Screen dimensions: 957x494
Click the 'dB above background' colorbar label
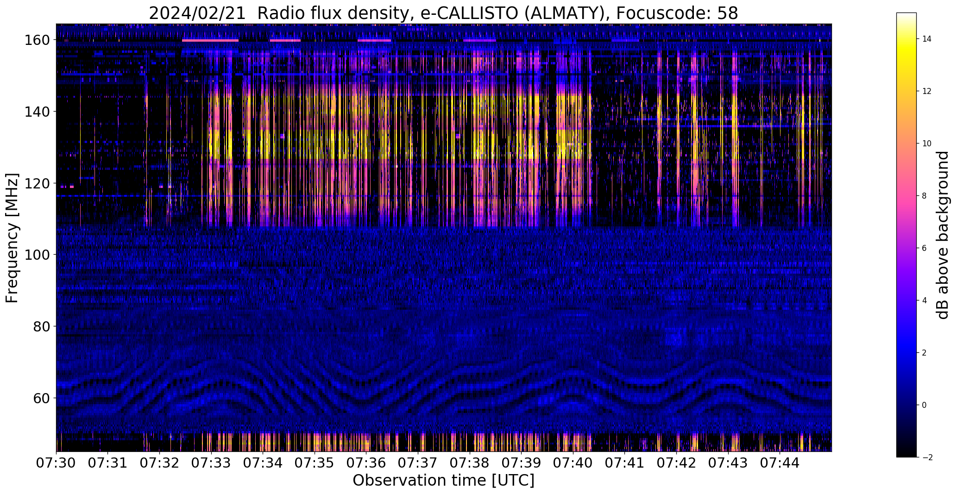pos(943,235)
